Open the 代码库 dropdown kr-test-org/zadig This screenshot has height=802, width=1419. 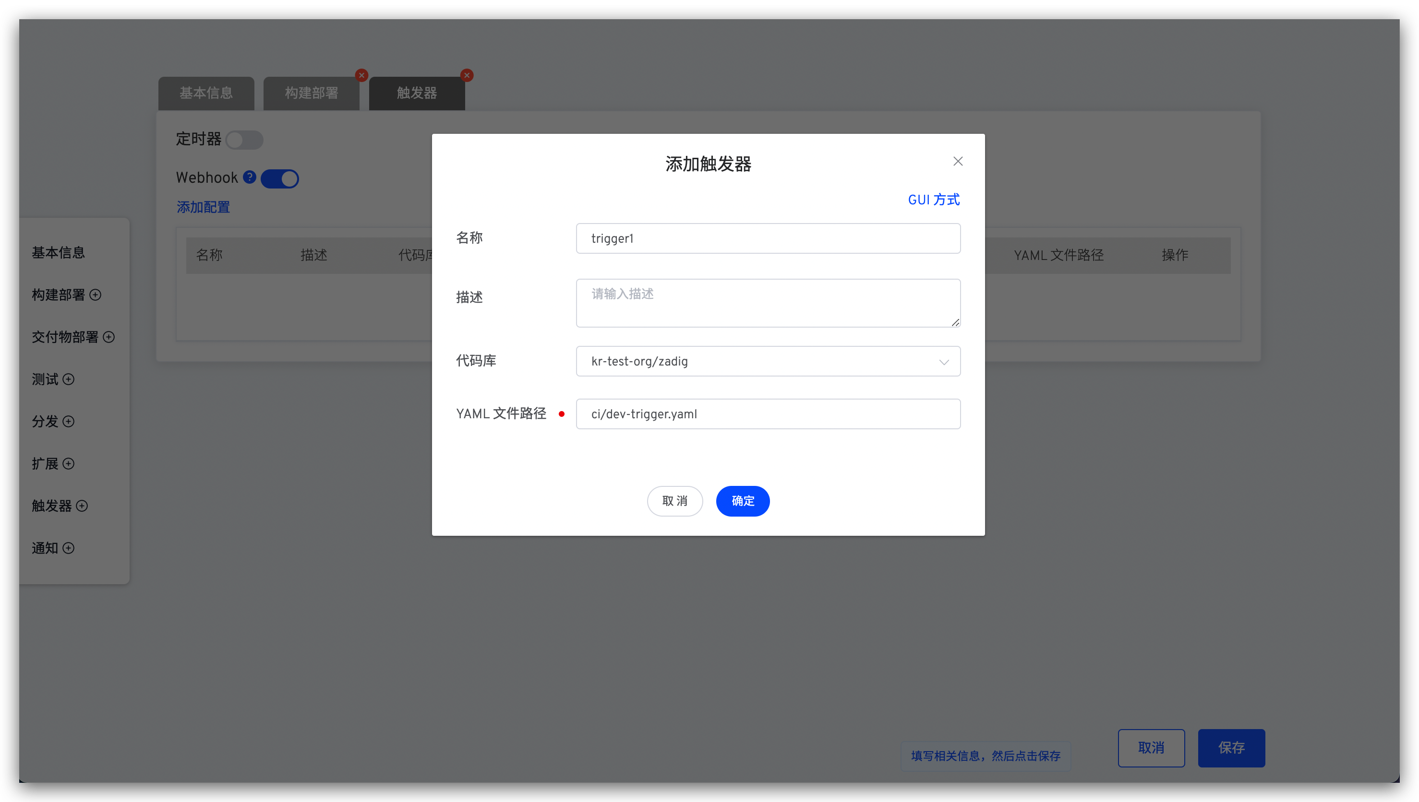(768, 361)
